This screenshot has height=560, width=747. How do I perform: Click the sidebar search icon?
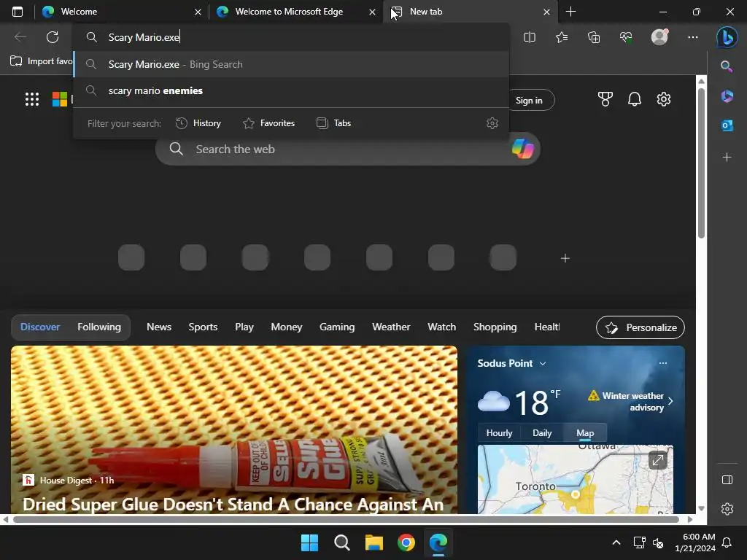[x=727, y=66]
